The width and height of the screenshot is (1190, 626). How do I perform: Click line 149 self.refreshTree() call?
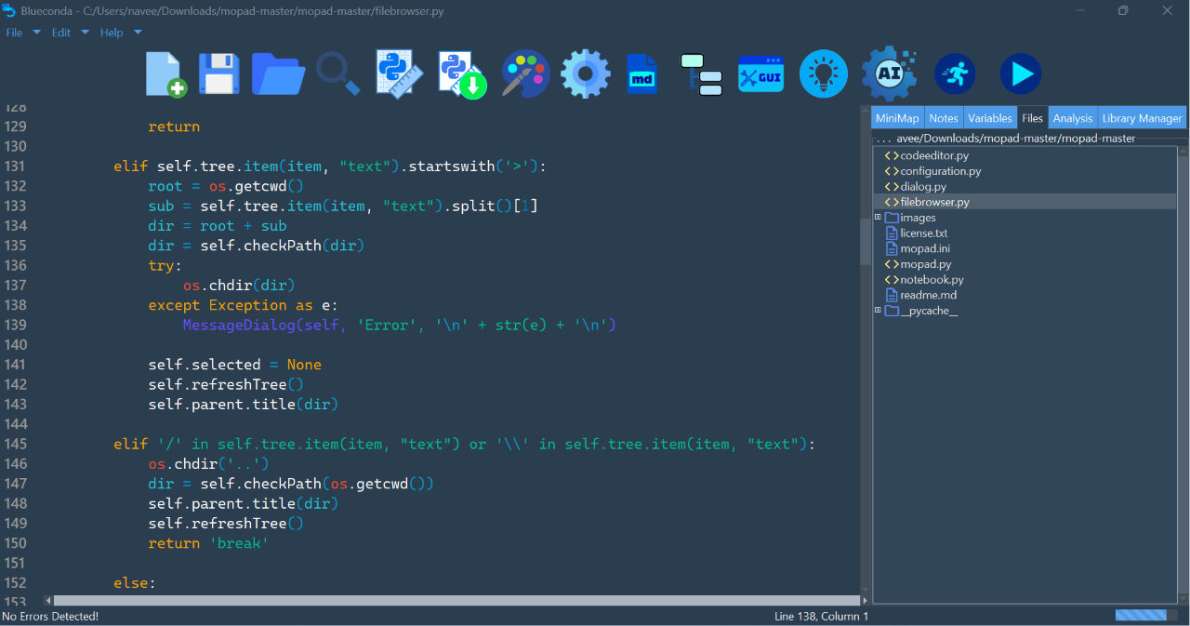point(226,524)
